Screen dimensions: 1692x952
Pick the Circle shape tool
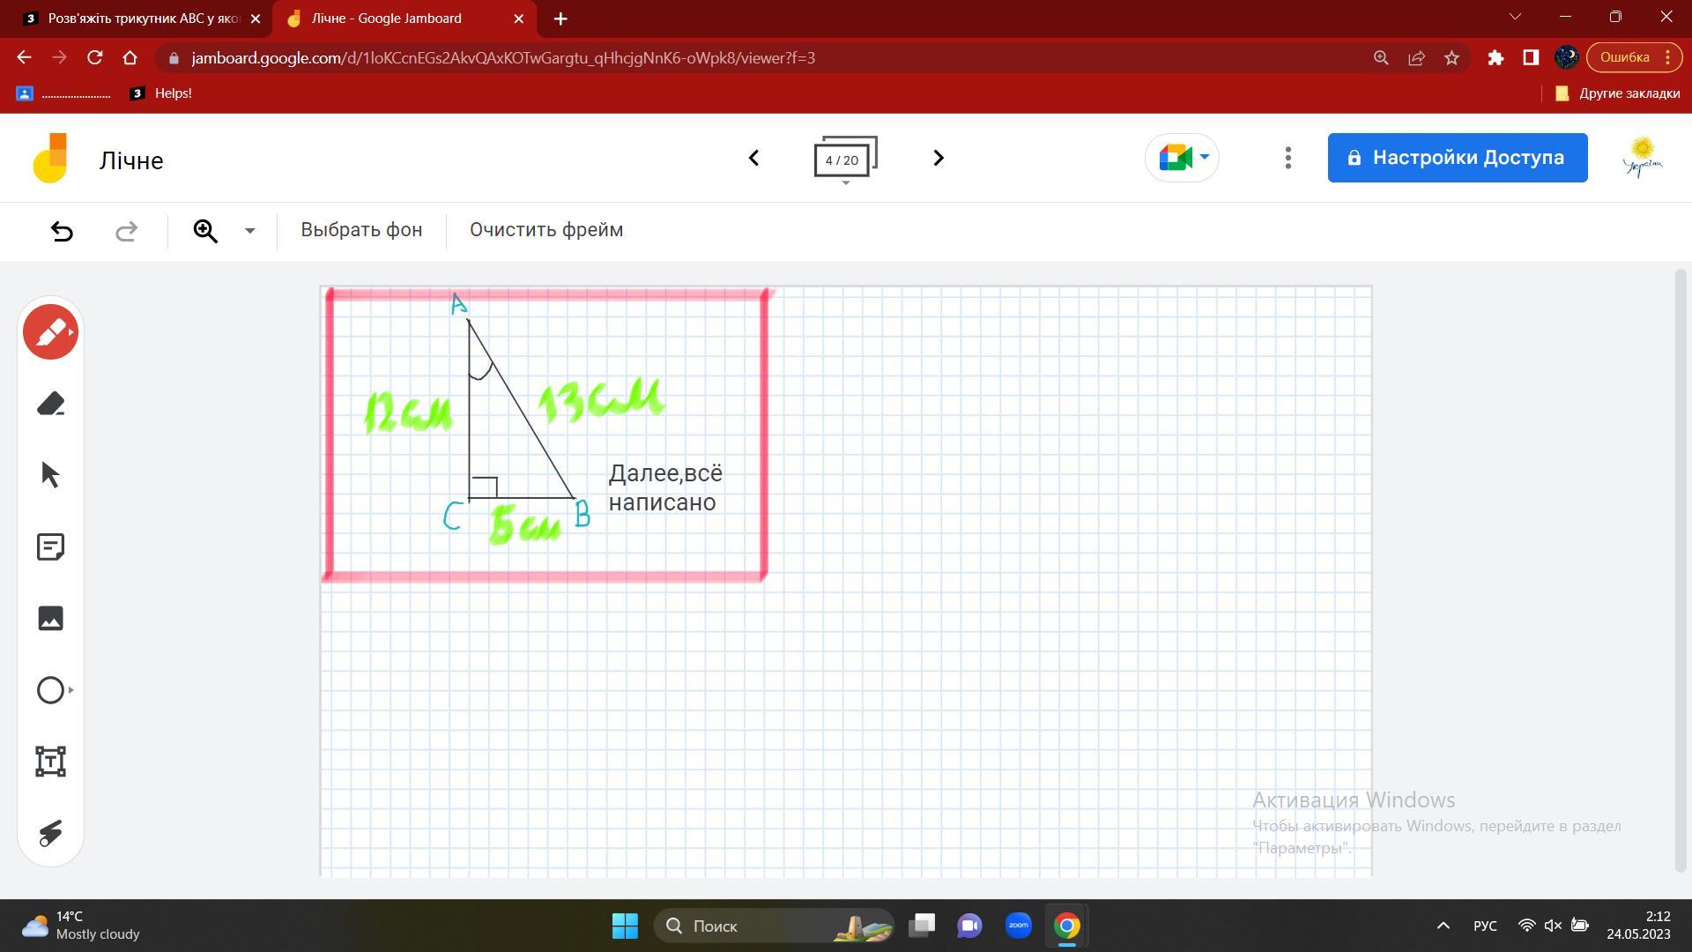50,690
